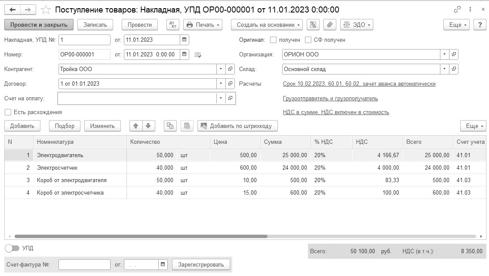Click Провести и закрыть
The image size is (489, 276).
pyautogui.click(x=39, y=25)
